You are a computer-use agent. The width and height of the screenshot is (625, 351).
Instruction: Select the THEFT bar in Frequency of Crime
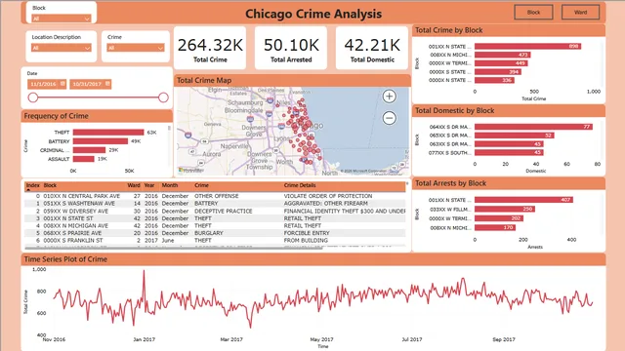click(x=108, y=133)
